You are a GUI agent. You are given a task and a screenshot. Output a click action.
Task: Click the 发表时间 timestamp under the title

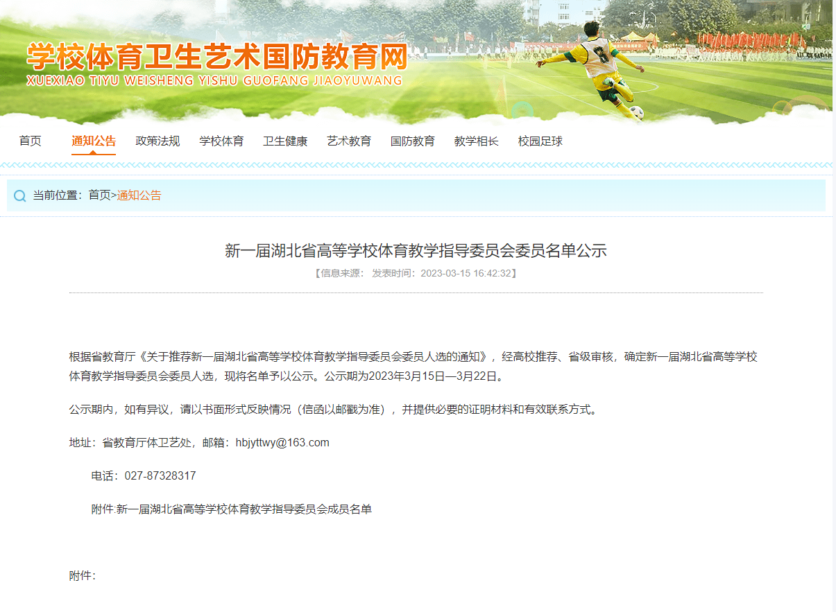pos(444,273)
